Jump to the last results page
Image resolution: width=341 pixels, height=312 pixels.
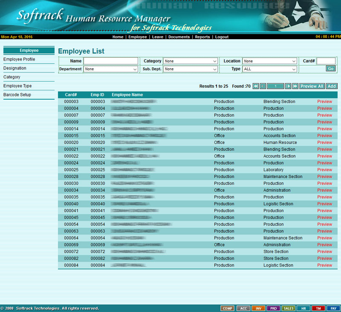click(x=295, y=86)
